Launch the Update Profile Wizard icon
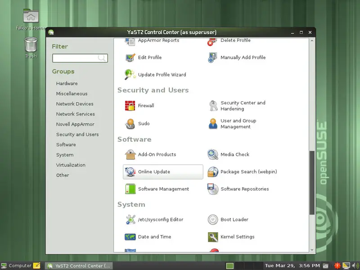The height and width of the screenshot is (270, 360). pos(130,75)
